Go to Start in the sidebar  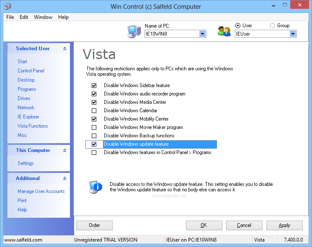(22, 62)
